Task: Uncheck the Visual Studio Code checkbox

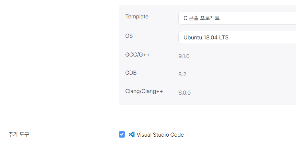Action: (x=122, y=135)
